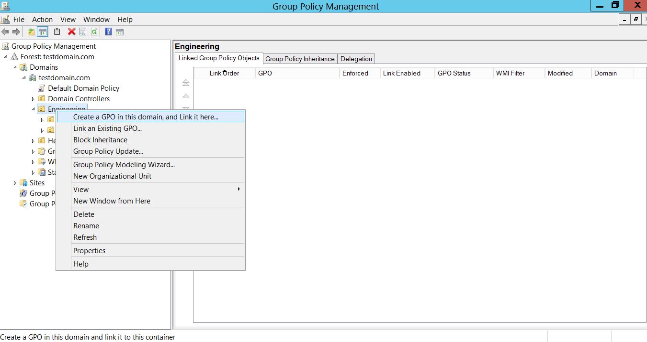Open Help using the blue question-mark icon
The image size is (647, 342).
(108, 32)
